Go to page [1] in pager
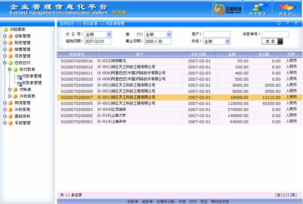Screen dimensions: 303x204 286,195
